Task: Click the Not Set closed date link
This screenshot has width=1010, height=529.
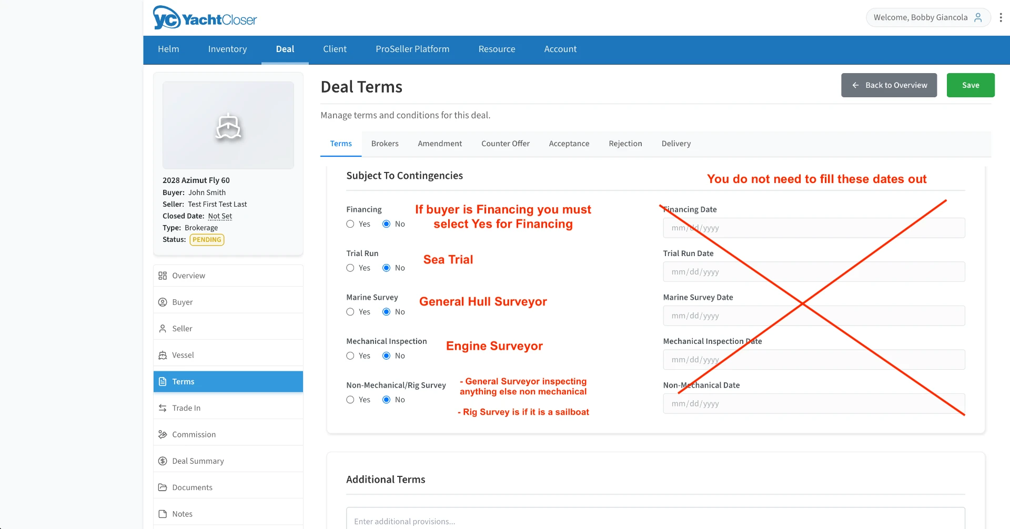Action: (220, 216)
